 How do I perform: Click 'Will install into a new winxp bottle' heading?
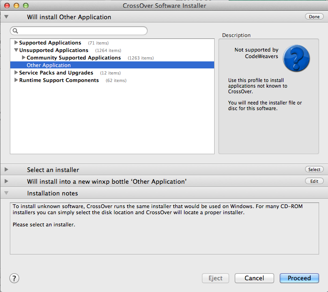[x=107, y=181]
